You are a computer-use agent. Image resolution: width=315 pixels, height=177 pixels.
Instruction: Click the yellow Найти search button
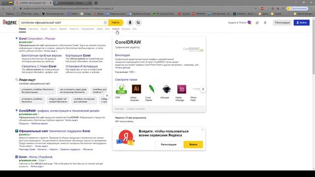pos(116,23)
